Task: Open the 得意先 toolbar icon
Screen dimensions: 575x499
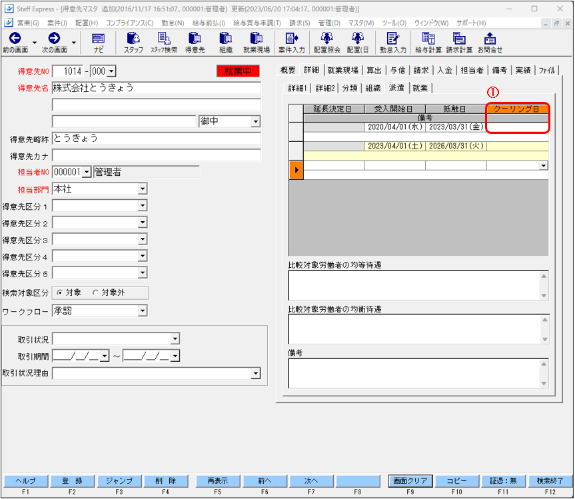Action: click(195, 38)
